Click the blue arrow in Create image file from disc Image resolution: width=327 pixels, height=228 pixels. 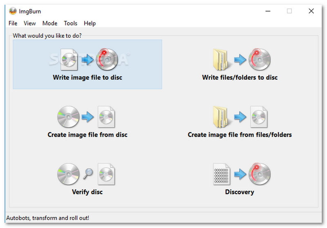click(x=87, y=117)
